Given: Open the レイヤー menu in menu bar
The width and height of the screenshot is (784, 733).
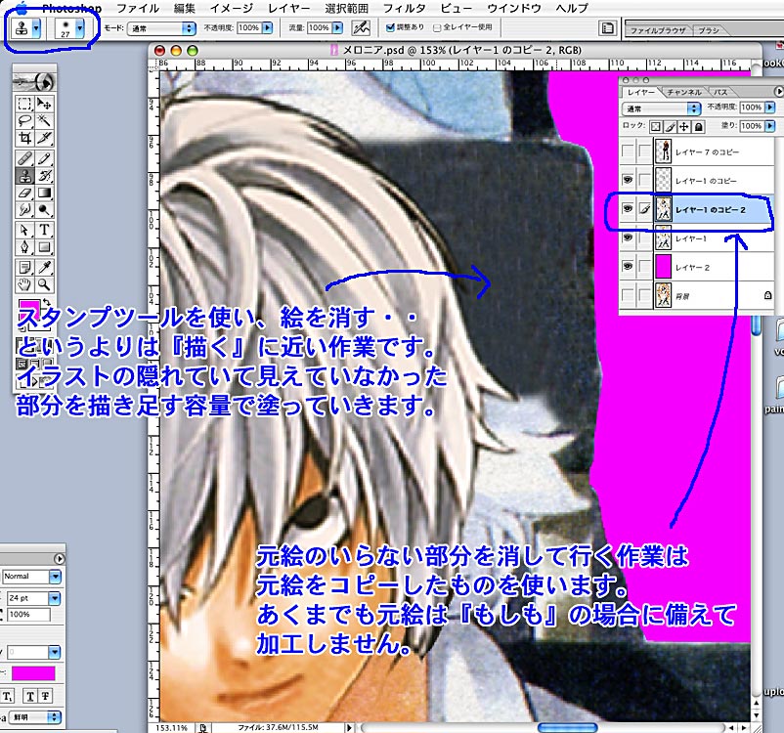Looking at the screenshot, I should pyautogui.click(x=288, y=9).
